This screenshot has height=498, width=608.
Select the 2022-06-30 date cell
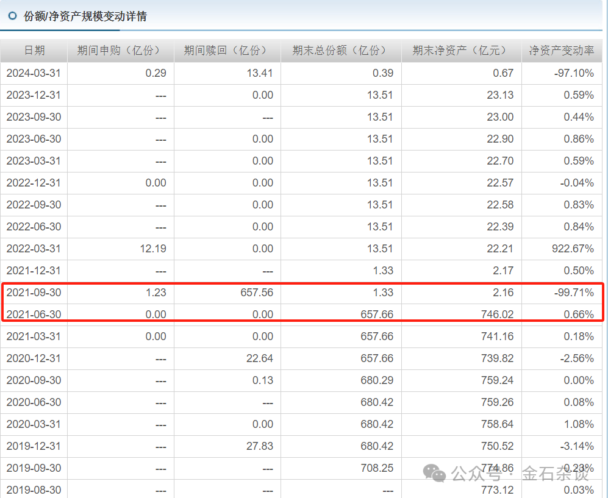[x=34, y=227]
